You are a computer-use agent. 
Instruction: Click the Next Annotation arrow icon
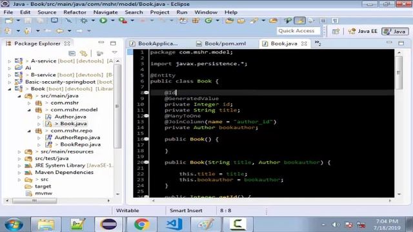pyautogui.click(x=8, y=31)
